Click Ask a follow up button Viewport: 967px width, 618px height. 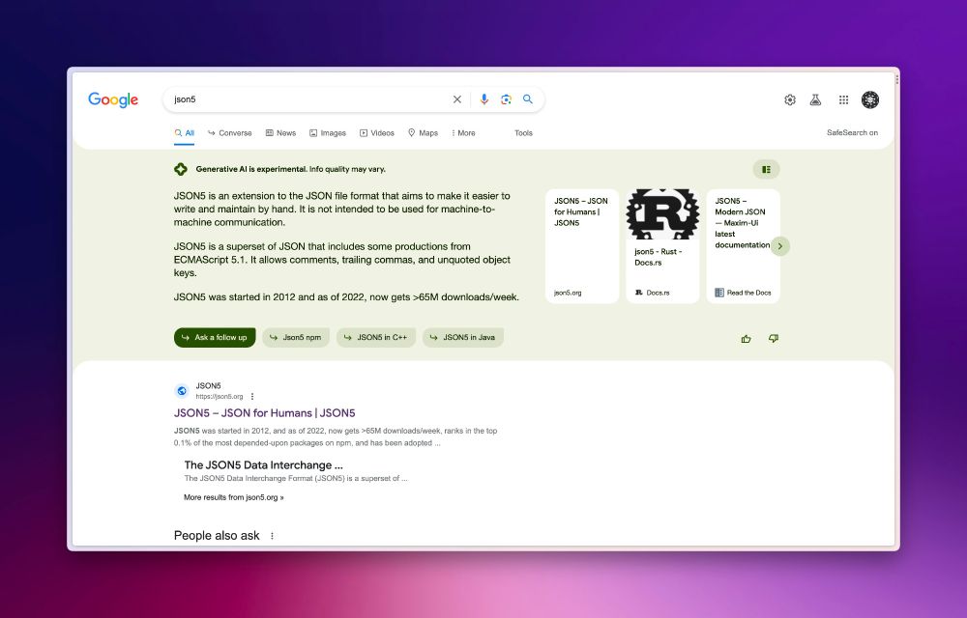(215, 337)
